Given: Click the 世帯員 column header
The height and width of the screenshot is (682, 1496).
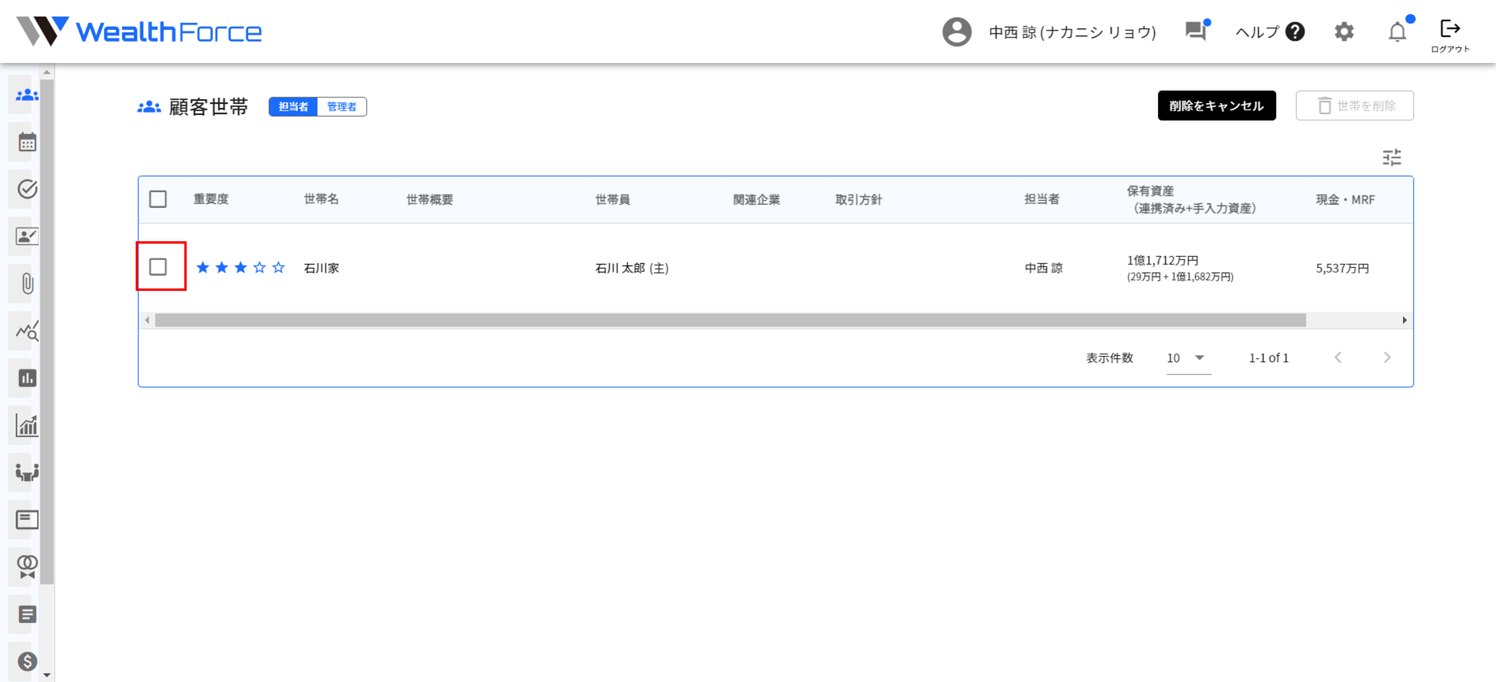Looking at the screenshot, I should 613,200.
